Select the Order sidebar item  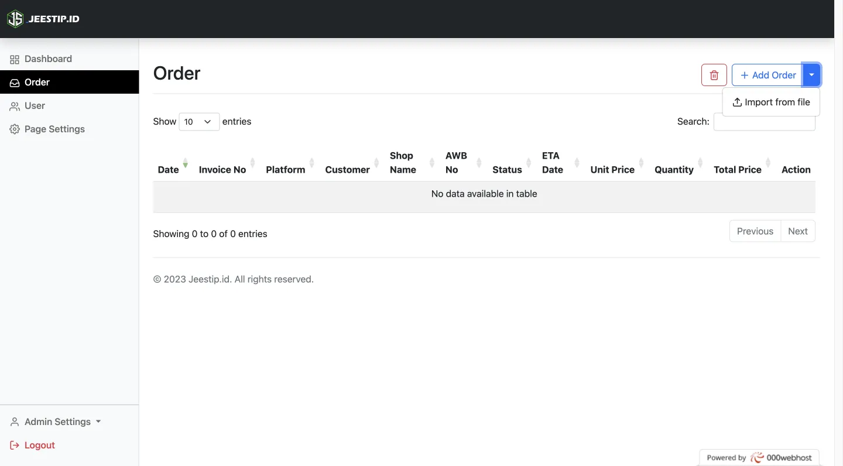(x=69, y=82)
